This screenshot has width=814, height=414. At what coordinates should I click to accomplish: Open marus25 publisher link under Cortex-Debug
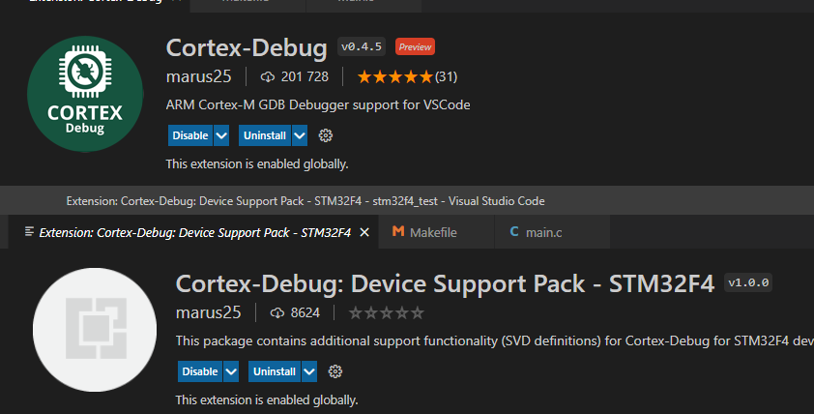[199, 76]
